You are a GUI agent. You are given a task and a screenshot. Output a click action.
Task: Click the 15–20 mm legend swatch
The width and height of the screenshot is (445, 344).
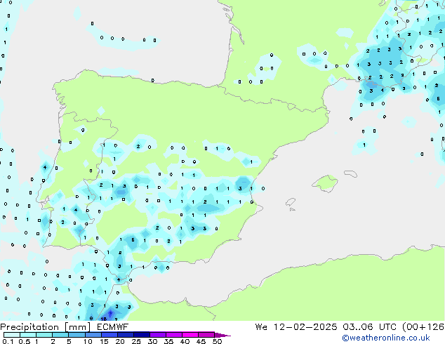(109, 335)
